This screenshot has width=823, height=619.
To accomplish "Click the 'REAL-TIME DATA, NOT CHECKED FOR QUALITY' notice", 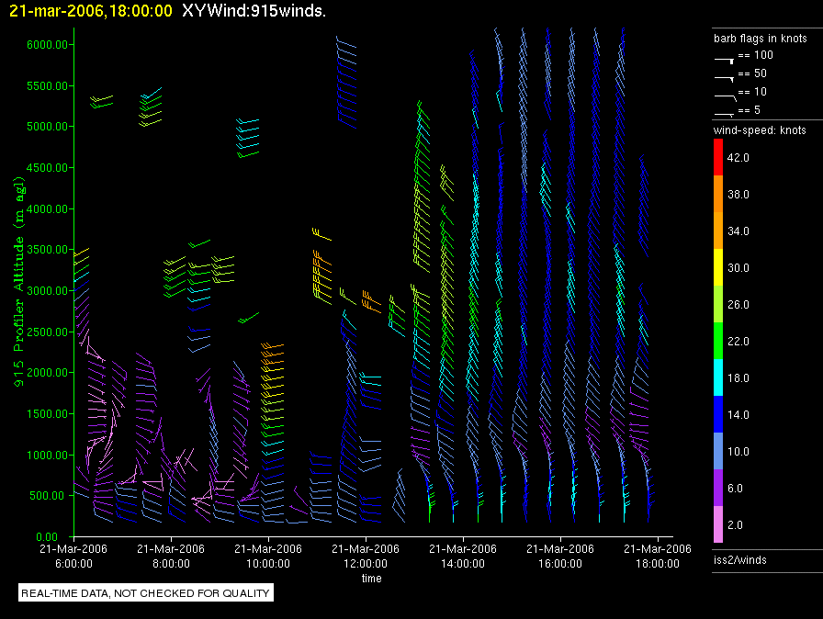I will [145, 592].
